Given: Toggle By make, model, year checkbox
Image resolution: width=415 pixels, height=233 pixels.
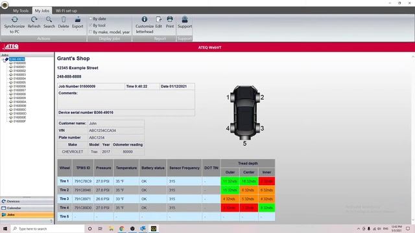Looking at the screenshot, I should [91, 32].
